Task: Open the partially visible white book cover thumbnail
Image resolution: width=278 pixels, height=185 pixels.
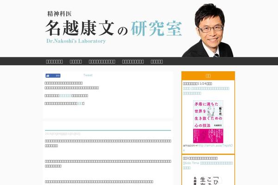Action: [x=208, y=180]
